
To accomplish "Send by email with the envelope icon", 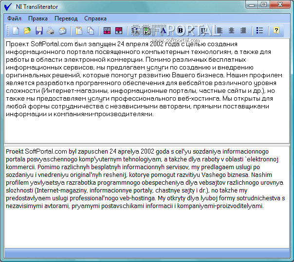I will tap(62, 31).
